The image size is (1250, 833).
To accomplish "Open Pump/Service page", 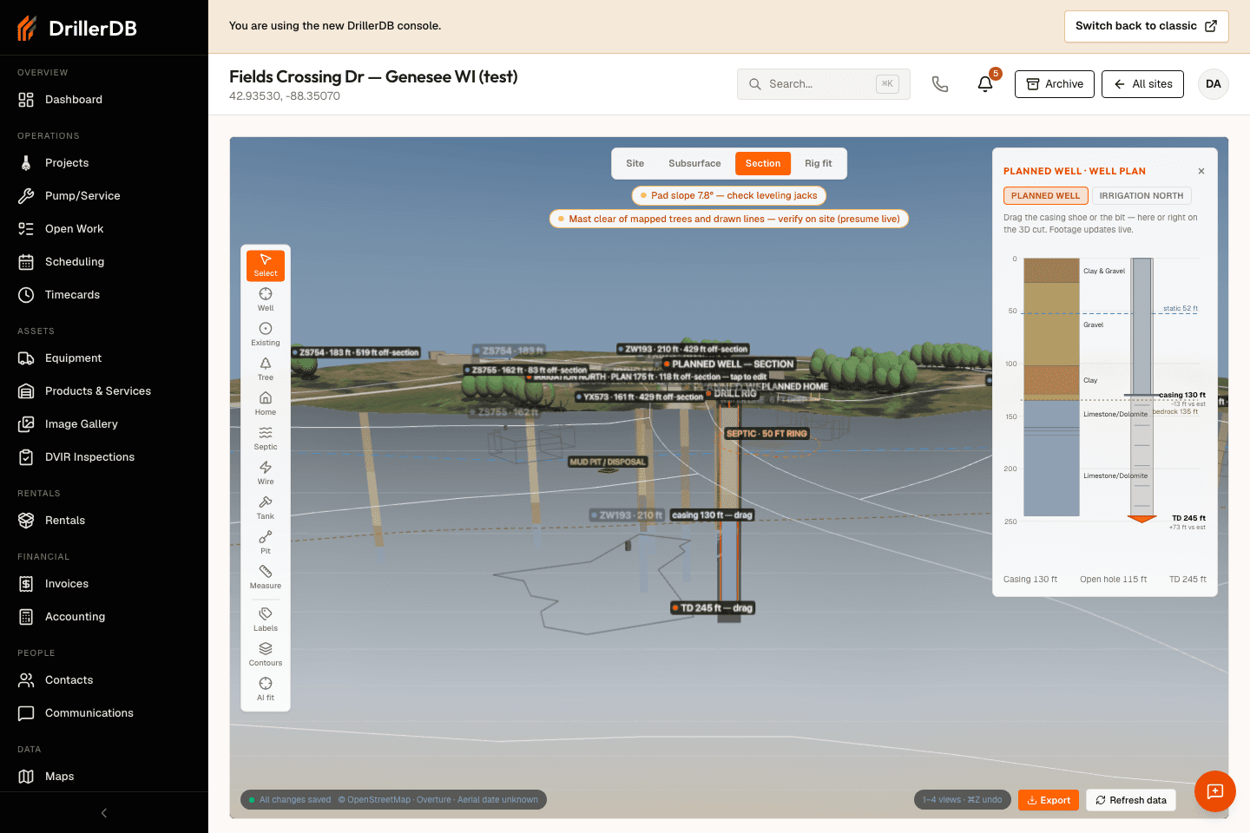I will click(x=104, y=196).
